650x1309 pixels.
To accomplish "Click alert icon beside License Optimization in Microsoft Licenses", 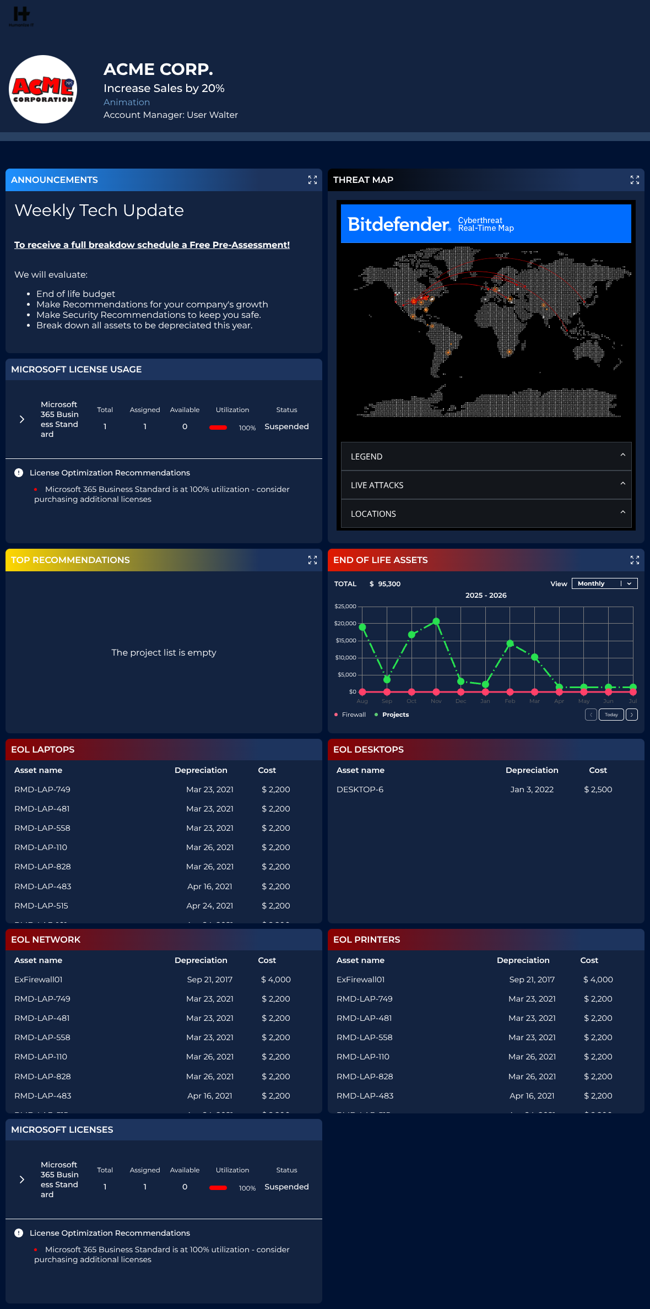I will 19,1233.
